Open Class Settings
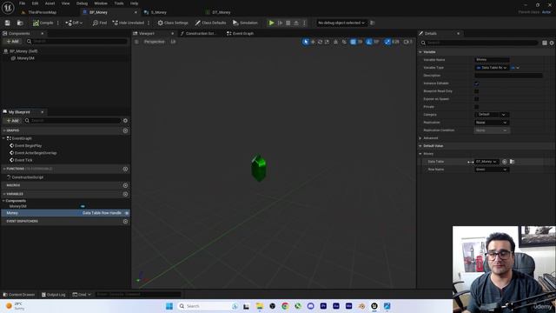The width and height of the screenshot is (556, 313). pyautogui.click(x=173, y=23)
